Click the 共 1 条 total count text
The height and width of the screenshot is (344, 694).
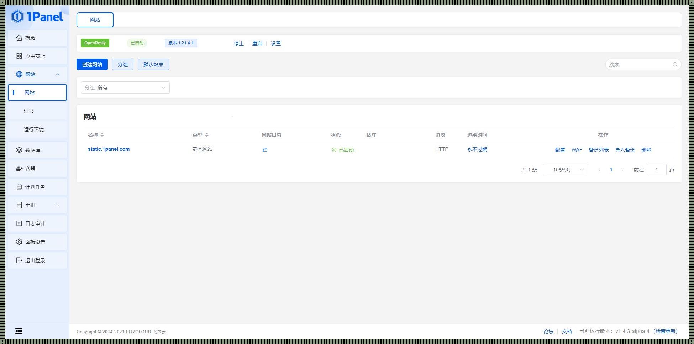point(529,170)
